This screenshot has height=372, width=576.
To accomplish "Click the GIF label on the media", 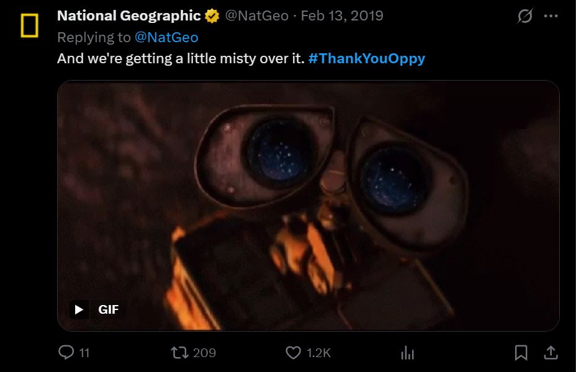I will tap(108, 308).
